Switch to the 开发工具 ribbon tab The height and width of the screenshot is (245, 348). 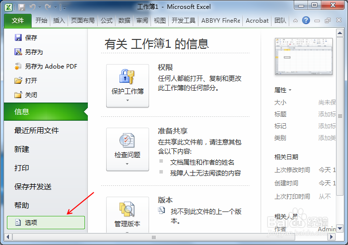184,21
